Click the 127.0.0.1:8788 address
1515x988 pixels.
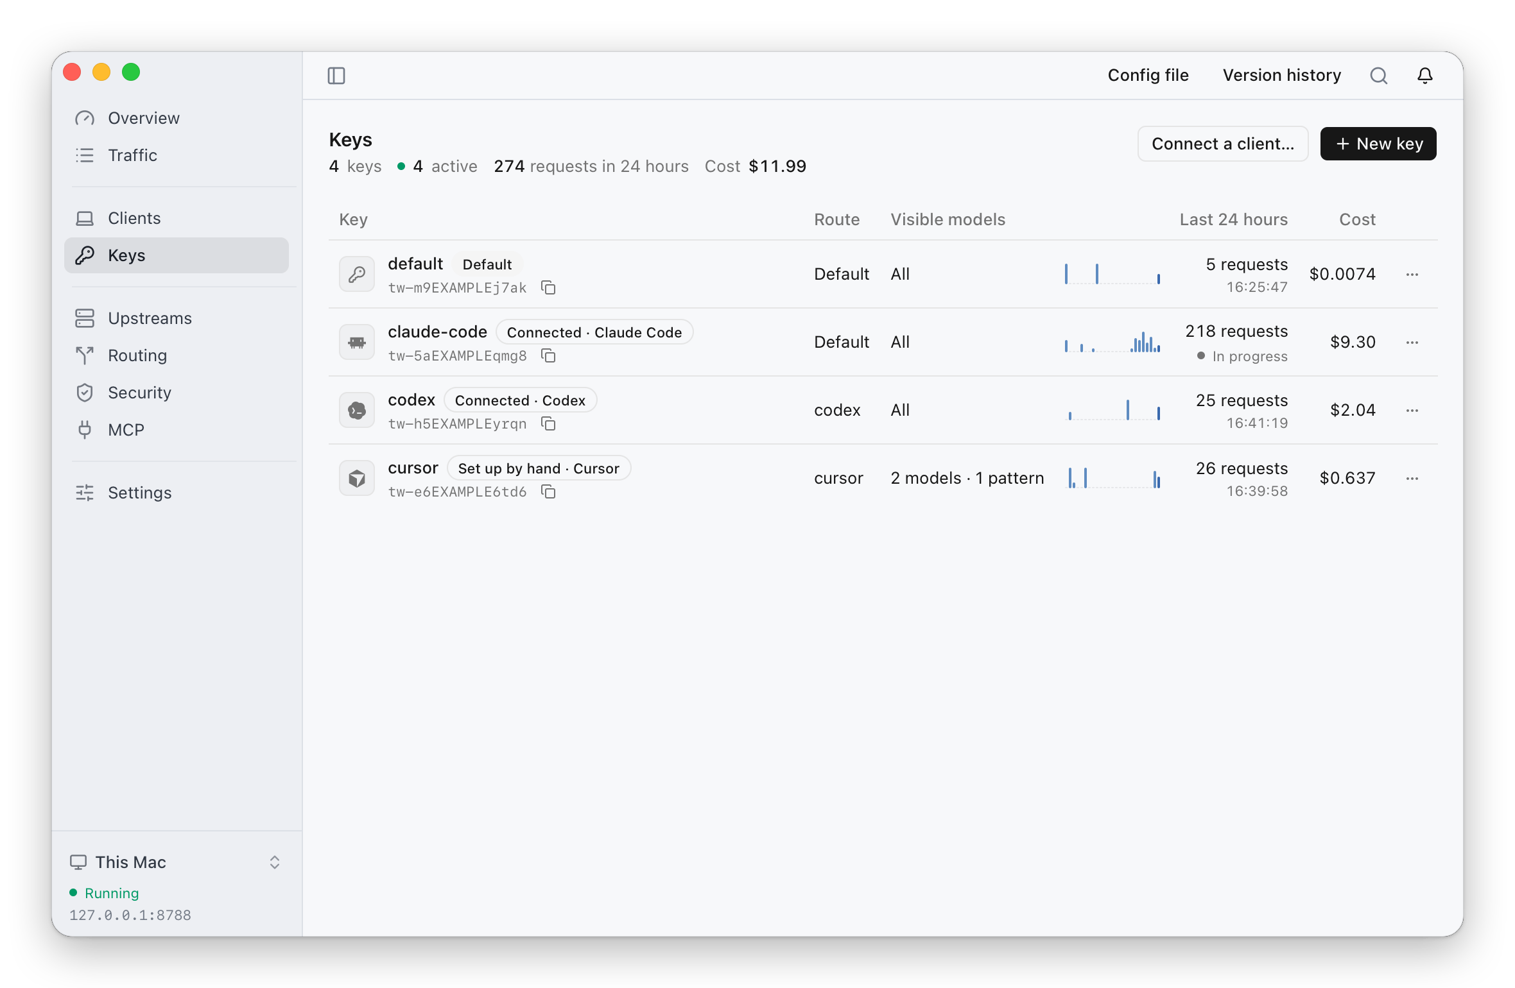(130, 915)
